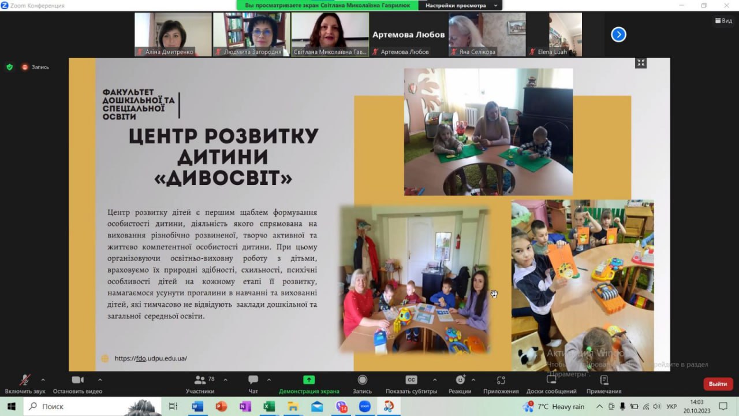Image resolution: width=739 pixels, height=416 pixels.
Task: Expand video options arrow next to camera
Action: click(100, 380)
